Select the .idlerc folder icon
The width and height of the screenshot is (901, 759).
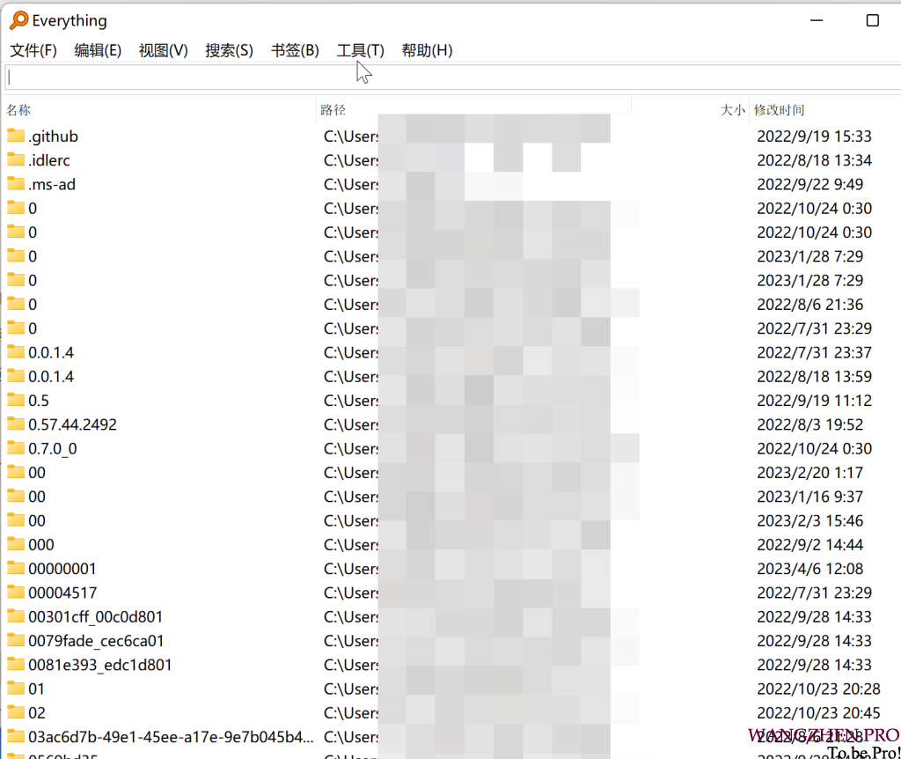pos(16,159)
